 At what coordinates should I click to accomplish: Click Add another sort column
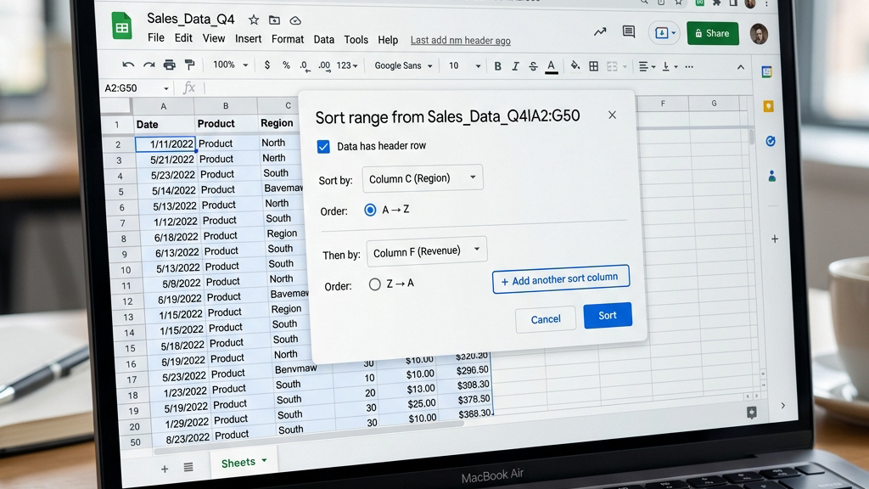tap(561, 278)
